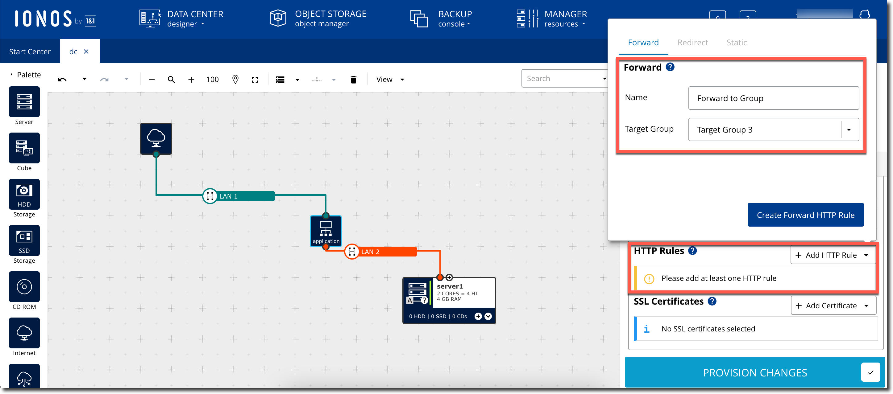Screen dimensions: 893x394
Task: Click the trash delete icon
Action: (354, 80)
